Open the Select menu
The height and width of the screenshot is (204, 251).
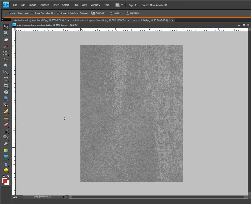click(x=66, y=5)
